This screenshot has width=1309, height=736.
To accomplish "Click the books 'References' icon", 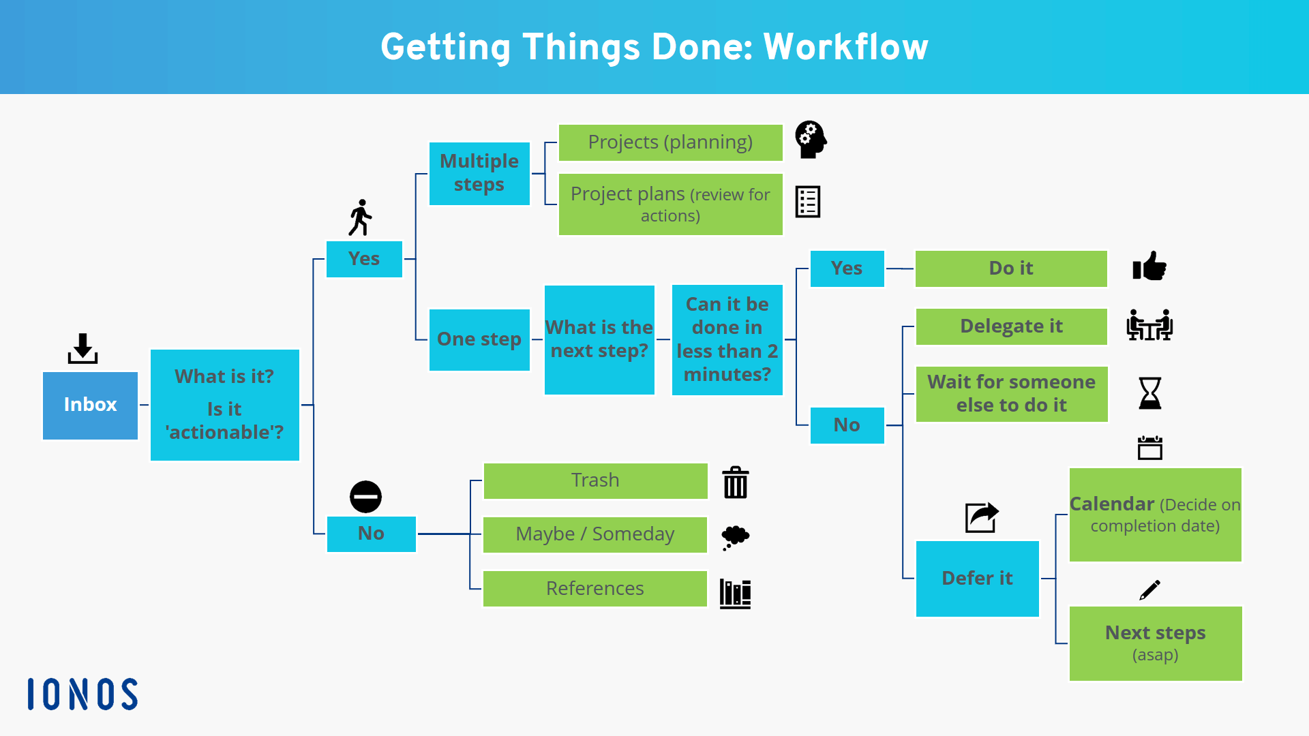I will click(736, 589).
